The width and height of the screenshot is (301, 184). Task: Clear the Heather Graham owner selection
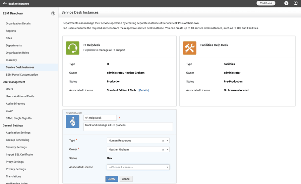point(163,150)
